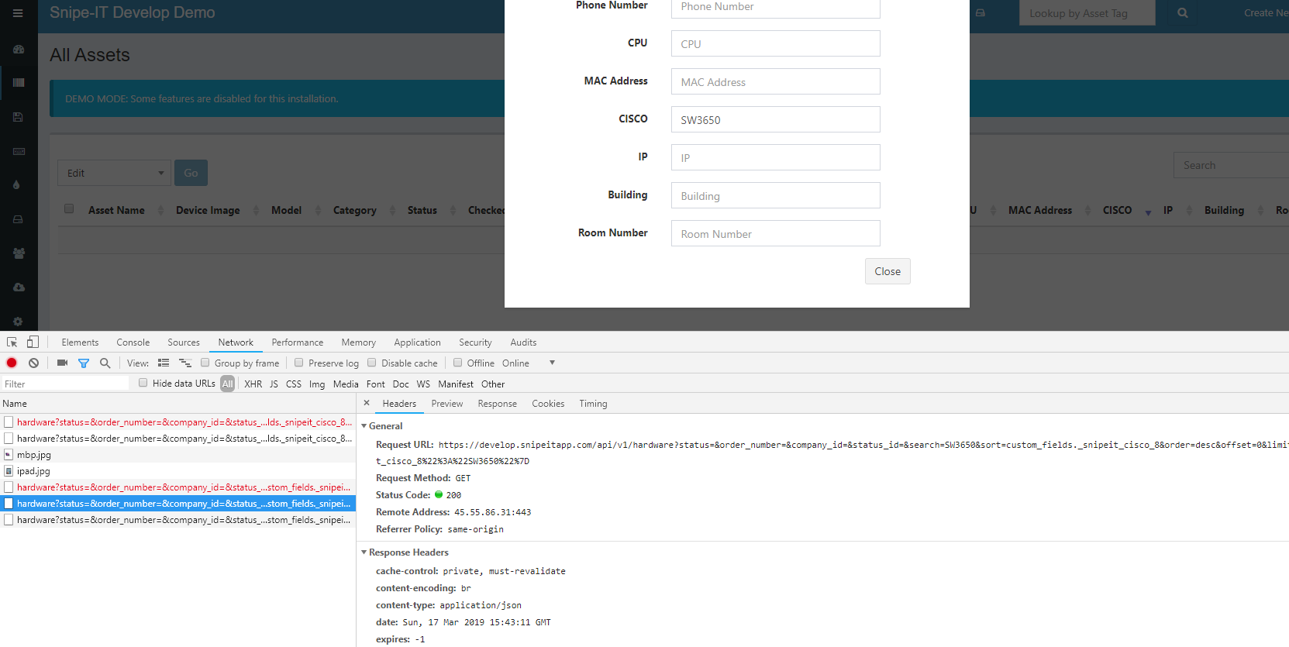This screenshot has width=1289, height=647.
Task: Open the Sources tab
Action: [184, 342]
